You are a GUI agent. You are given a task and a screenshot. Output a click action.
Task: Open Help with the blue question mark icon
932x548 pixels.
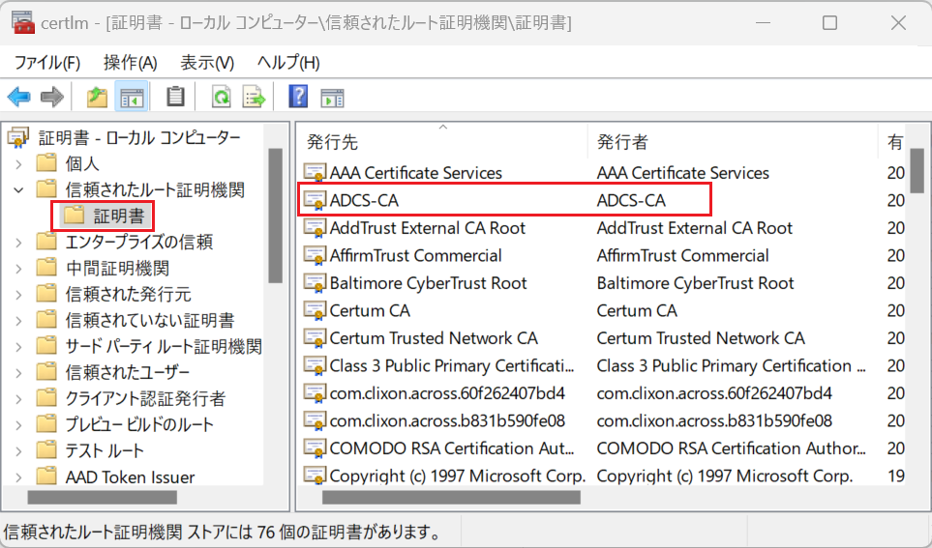(298, 97)
